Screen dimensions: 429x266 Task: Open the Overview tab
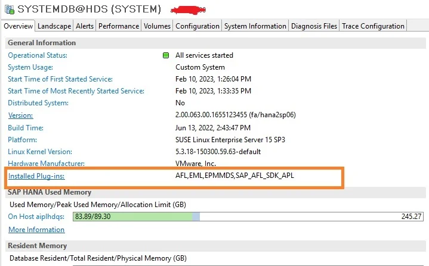pyautogui.click(x=18, y=26)
